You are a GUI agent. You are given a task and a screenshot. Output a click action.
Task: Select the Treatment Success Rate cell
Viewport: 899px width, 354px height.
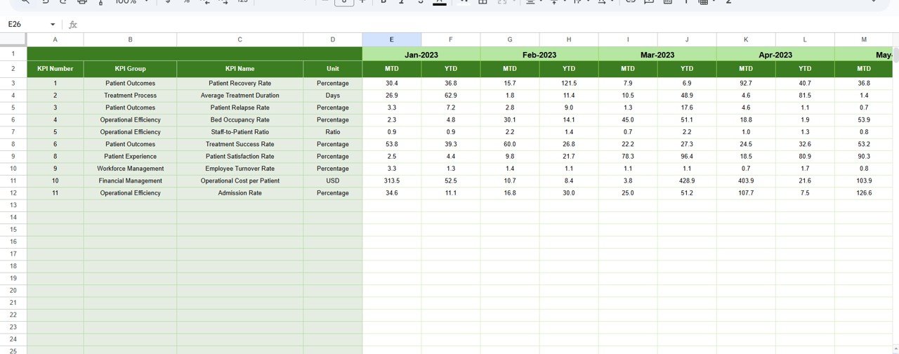pyautogui.click(x=240, y=144)
